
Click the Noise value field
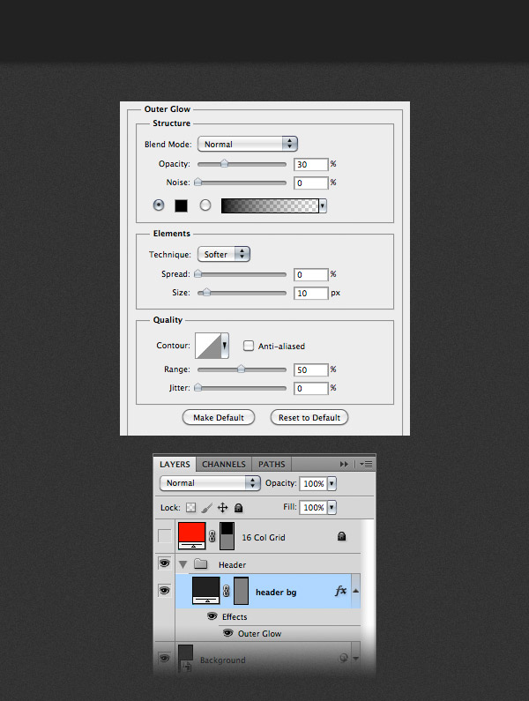coord(311,183)
